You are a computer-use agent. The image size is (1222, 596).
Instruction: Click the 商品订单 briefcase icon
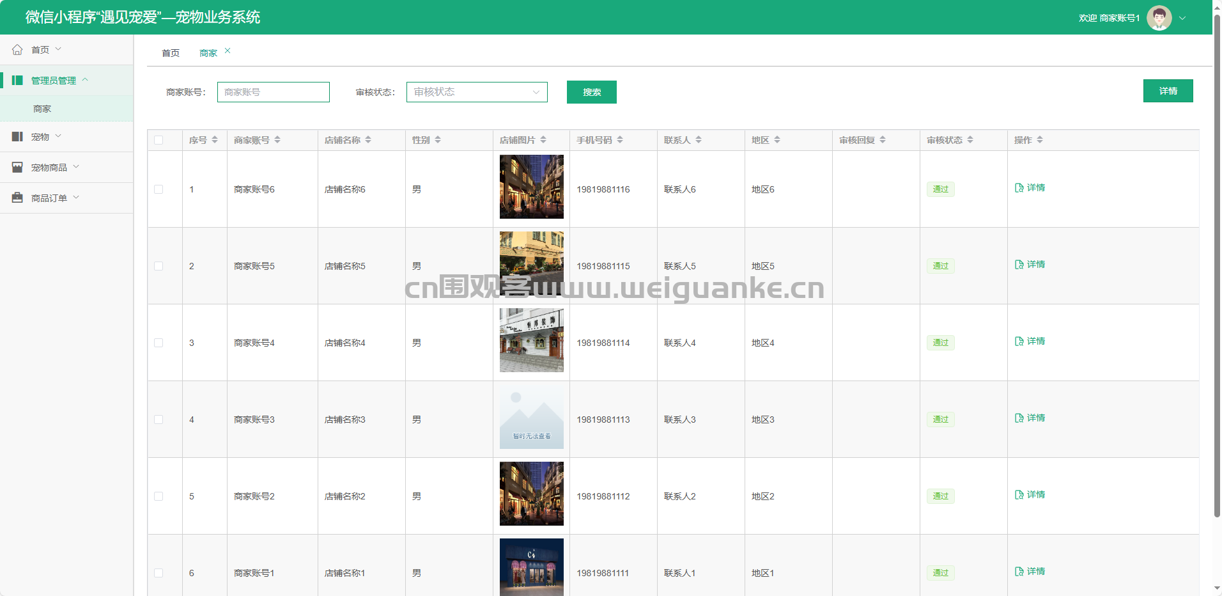point(17,198)
